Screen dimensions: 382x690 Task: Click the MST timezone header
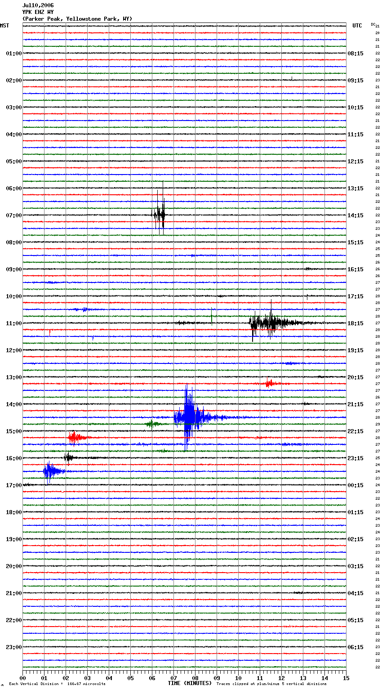point(4,26)
